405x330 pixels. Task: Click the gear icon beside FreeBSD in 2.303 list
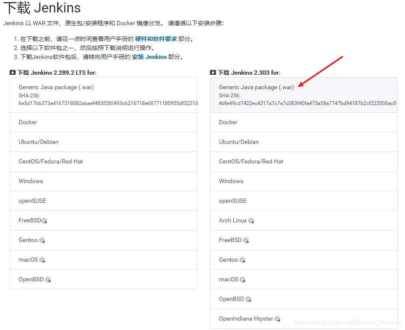(246, 240)
